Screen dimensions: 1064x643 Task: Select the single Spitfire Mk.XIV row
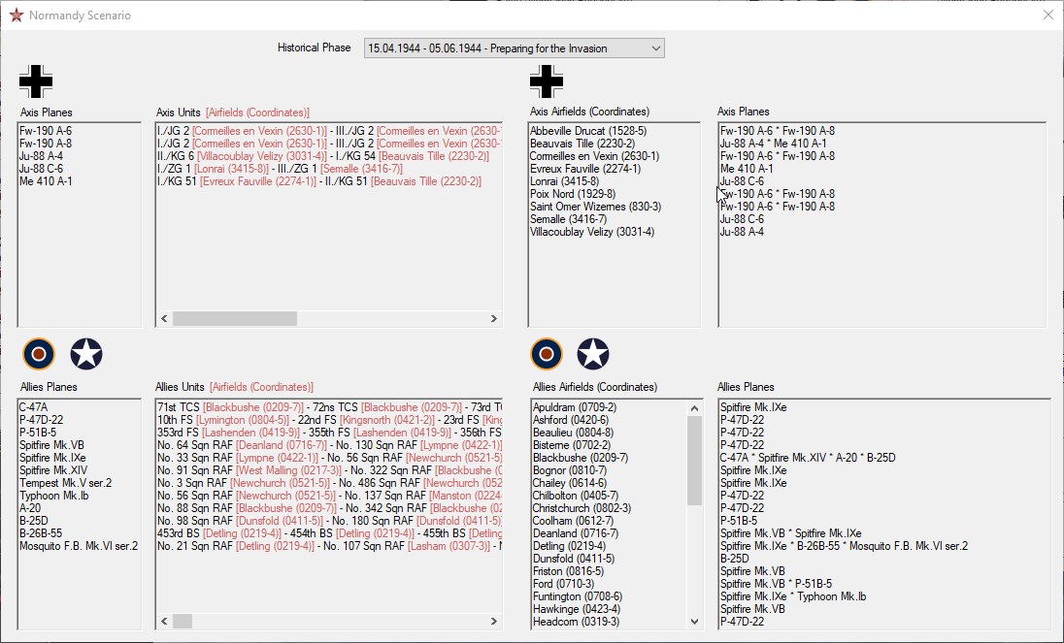[x=80, y=470]
